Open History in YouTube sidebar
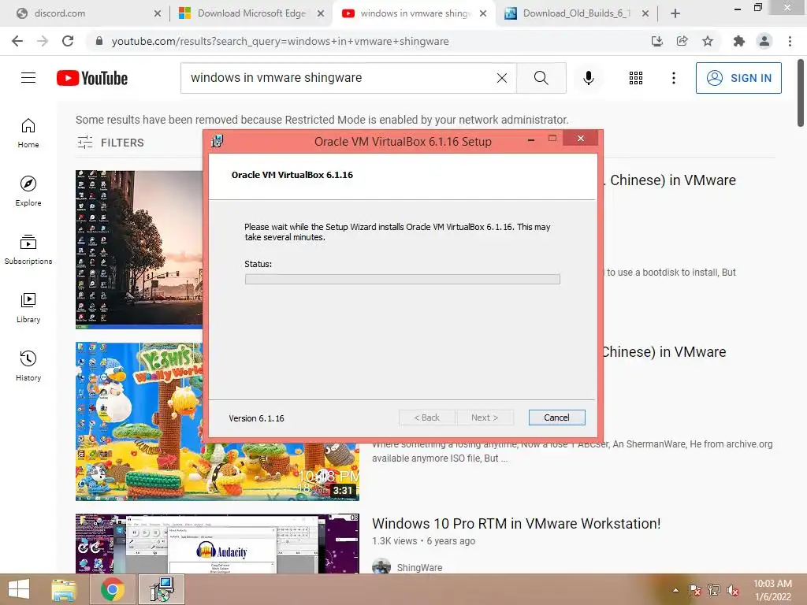This screenshot has width=807, height=605. [x=28, y=366]
